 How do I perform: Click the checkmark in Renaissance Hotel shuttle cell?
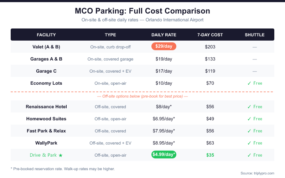pyautogui.click(x=249, y=106)
